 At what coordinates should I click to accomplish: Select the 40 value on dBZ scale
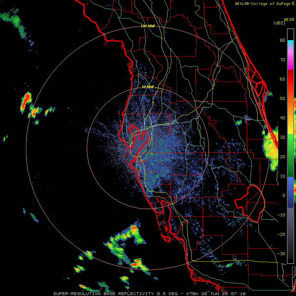[283, 118]
